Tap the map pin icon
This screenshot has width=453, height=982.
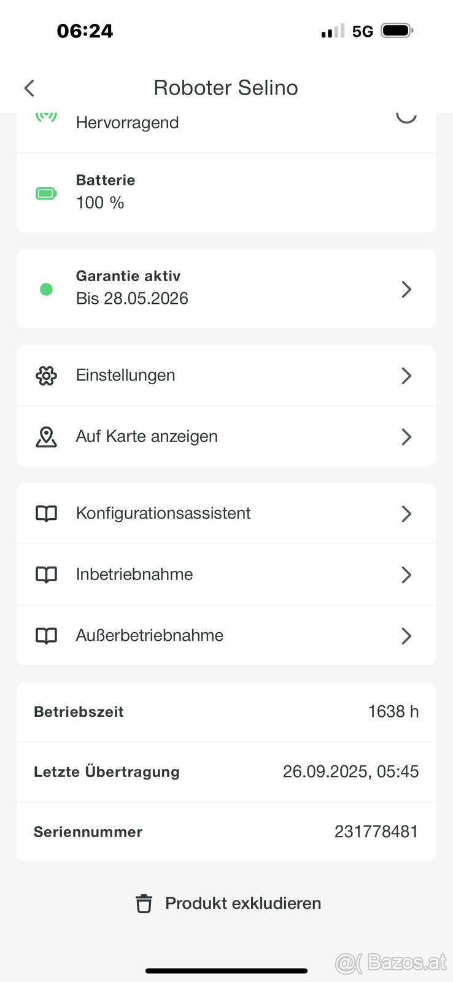46,437
